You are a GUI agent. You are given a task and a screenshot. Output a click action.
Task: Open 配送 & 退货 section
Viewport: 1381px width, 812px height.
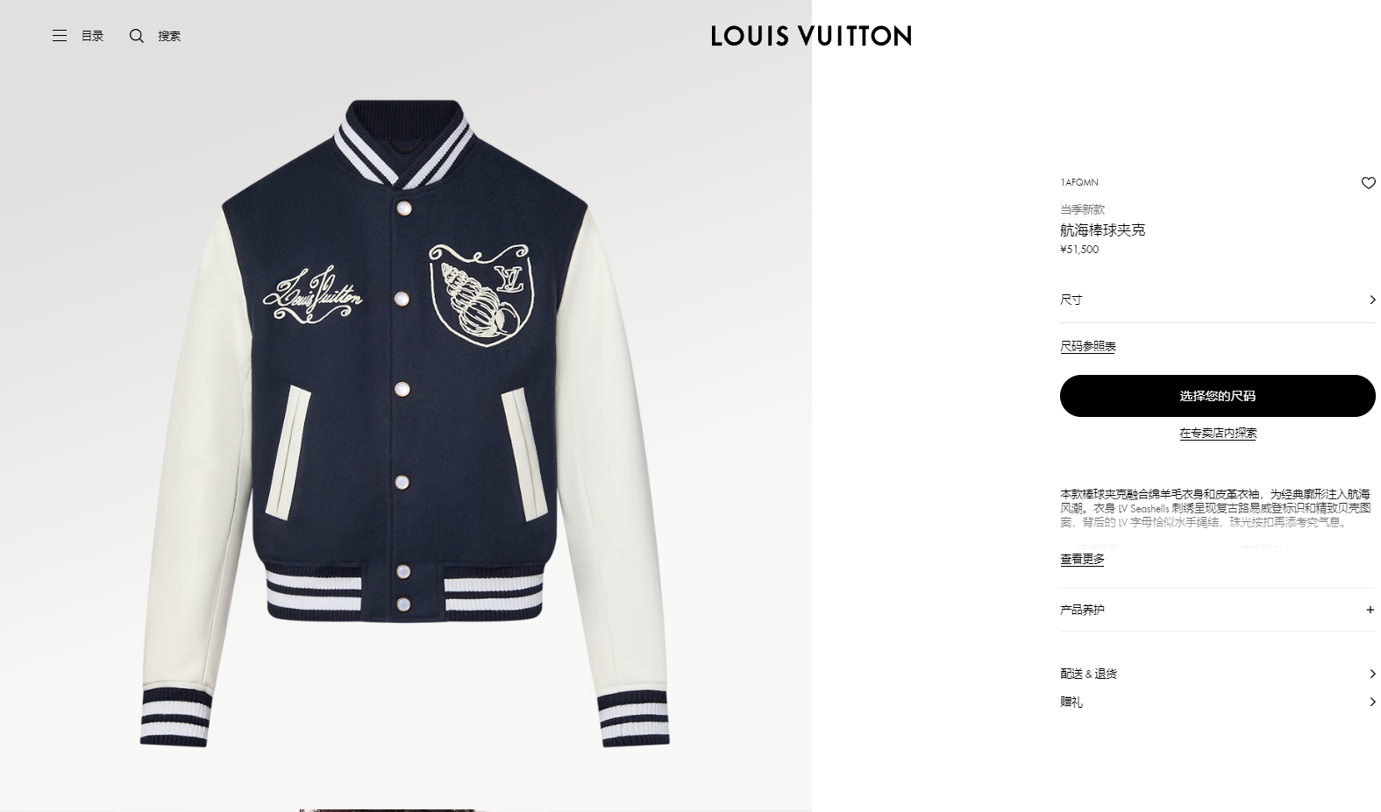1217,674
